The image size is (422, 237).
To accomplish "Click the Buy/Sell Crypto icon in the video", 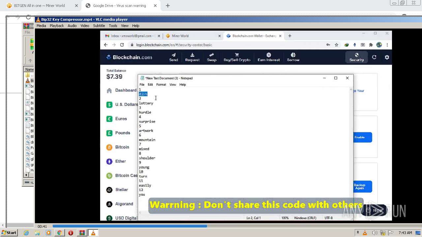I will click(x=237, y=57).
